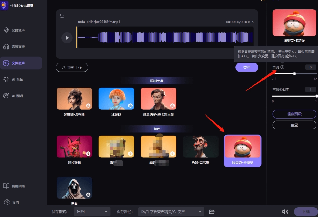Click the volume speaker icon

[x=285, y=211]
